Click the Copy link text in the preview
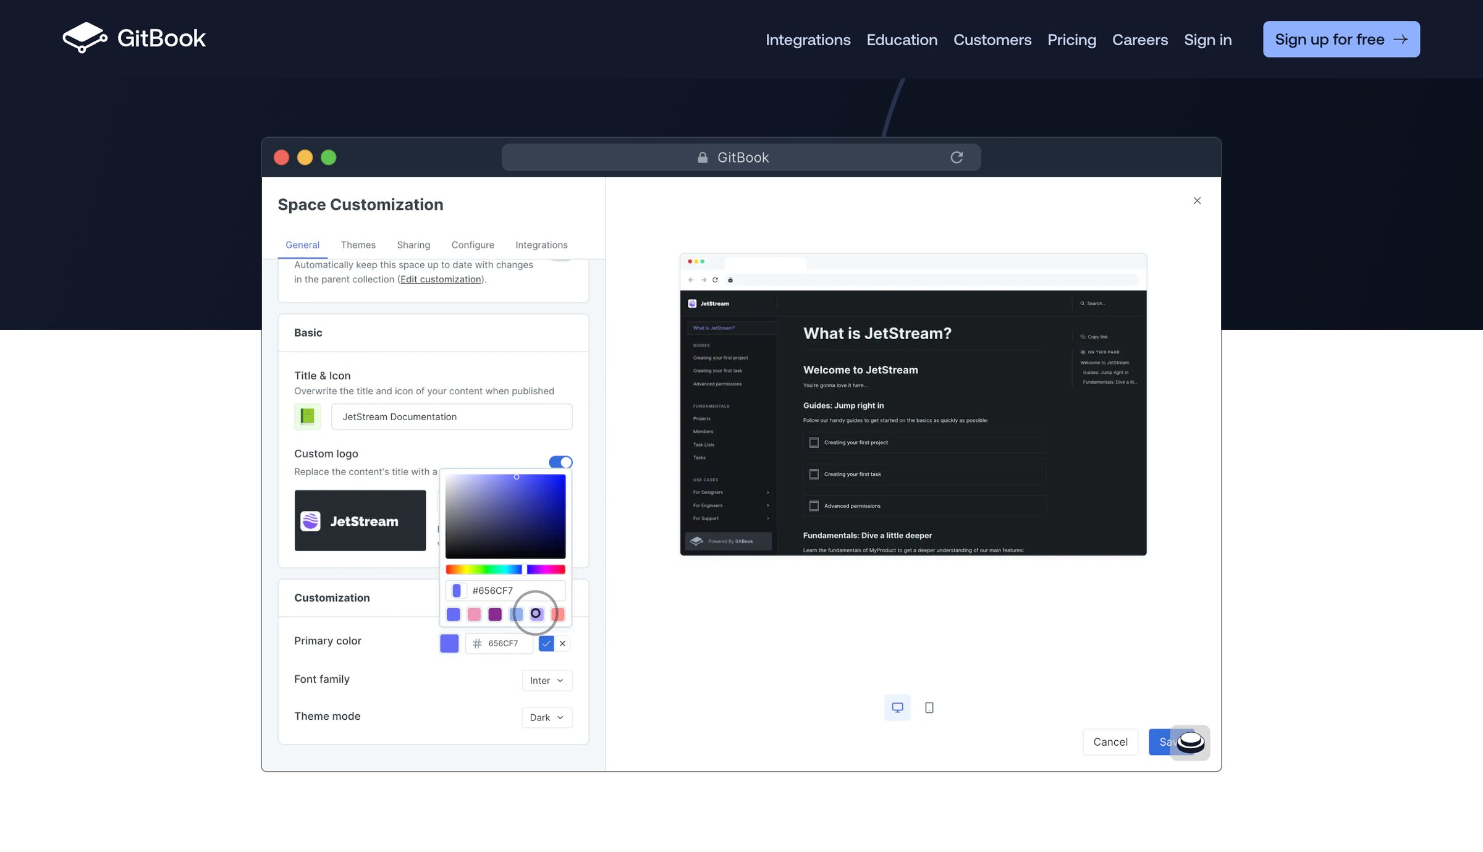 1097,337
